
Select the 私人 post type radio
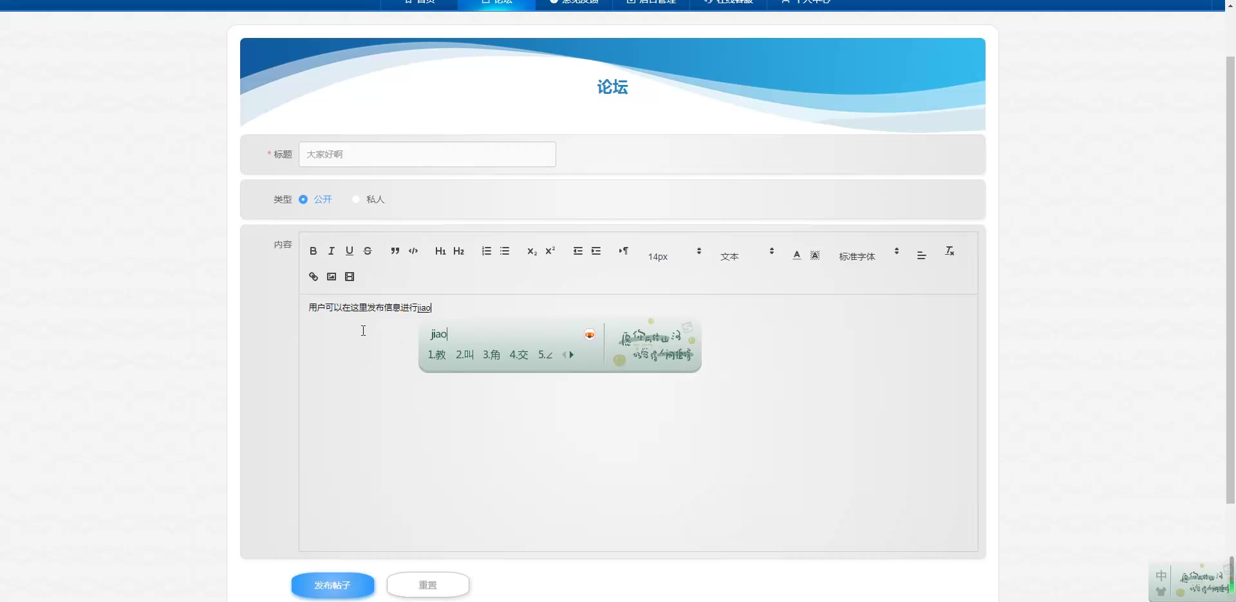pyautogui.click(x=355, y=199)
